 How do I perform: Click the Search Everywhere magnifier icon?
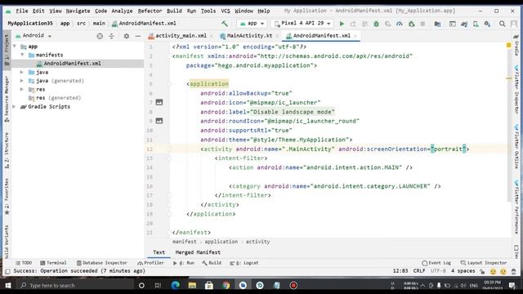(x=502, y=24)
